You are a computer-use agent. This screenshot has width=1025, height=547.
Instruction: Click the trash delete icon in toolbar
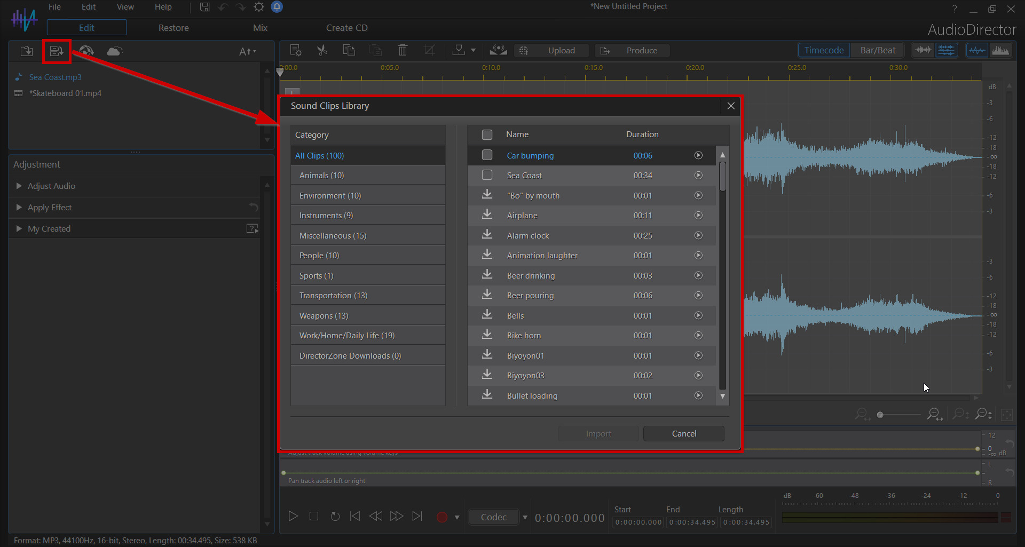(403, 50)
